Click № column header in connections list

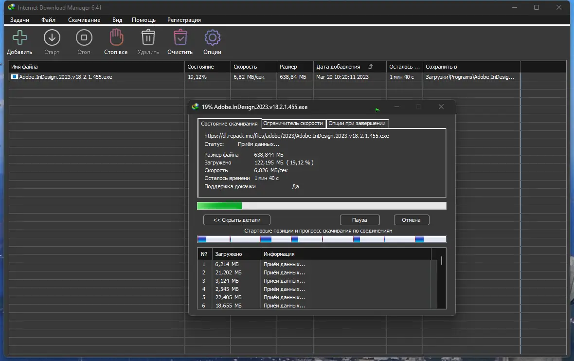(x=204, y=254)
